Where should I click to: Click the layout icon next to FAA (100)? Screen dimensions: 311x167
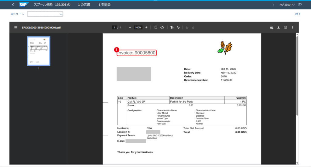[x=300, y=5]
